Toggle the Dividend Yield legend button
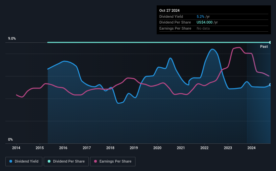Image resolution: width=276 pixels, height=171 pixels. point(24,162)
